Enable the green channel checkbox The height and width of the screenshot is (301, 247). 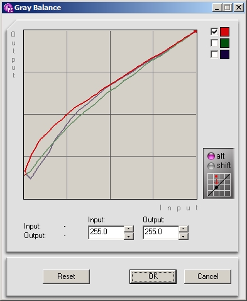(x=214, y=43)
